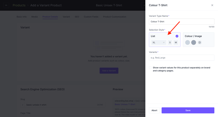Pick the light grey colour swatch

click(x=187, y=42)
